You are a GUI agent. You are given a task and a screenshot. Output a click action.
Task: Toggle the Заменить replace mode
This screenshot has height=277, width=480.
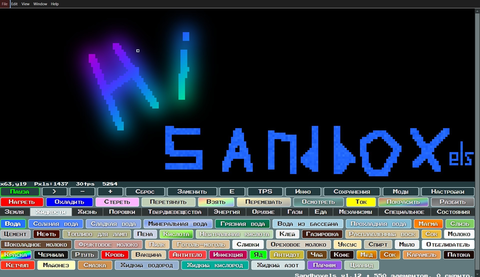coord(192,192)
